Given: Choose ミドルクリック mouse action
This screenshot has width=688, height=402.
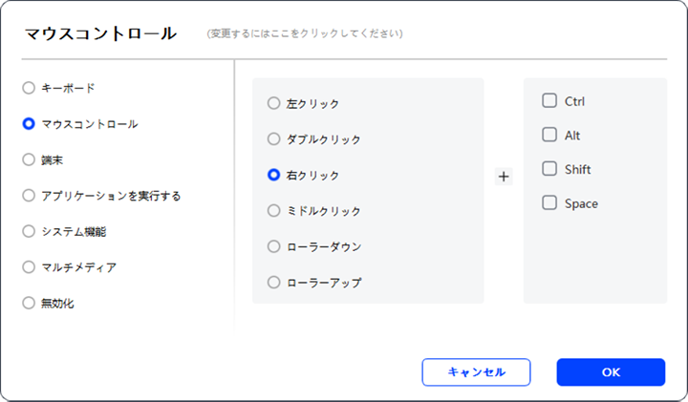Looking at the screenshot, I should [274, 211].
